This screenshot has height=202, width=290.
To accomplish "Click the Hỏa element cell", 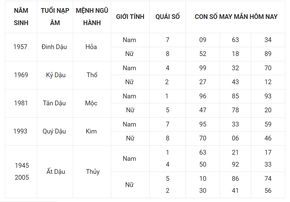I will pos(92,47).
